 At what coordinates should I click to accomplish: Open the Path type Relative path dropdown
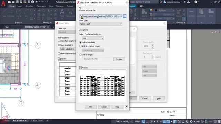point(101,24)
